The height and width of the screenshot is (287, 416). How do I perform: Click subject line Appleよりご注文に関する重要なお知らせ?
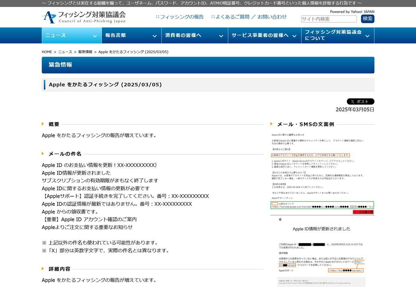tap(87, 227)
